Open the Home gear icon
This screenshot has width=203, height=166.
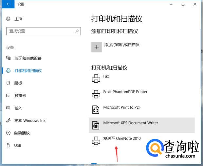pos(8,19)
